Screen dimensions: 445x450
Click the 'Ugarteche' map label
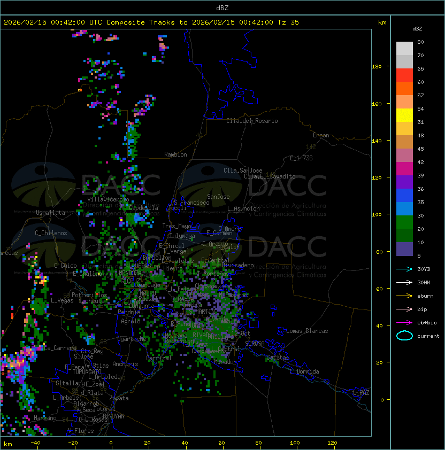132,339
